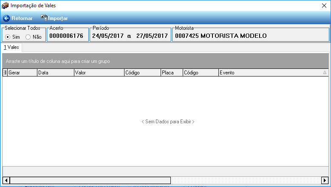Screen dimensions: 331x187
Task: Click the horizontal scrollbar right arrow
Action: pyautogui.click(x=325, y=181)
